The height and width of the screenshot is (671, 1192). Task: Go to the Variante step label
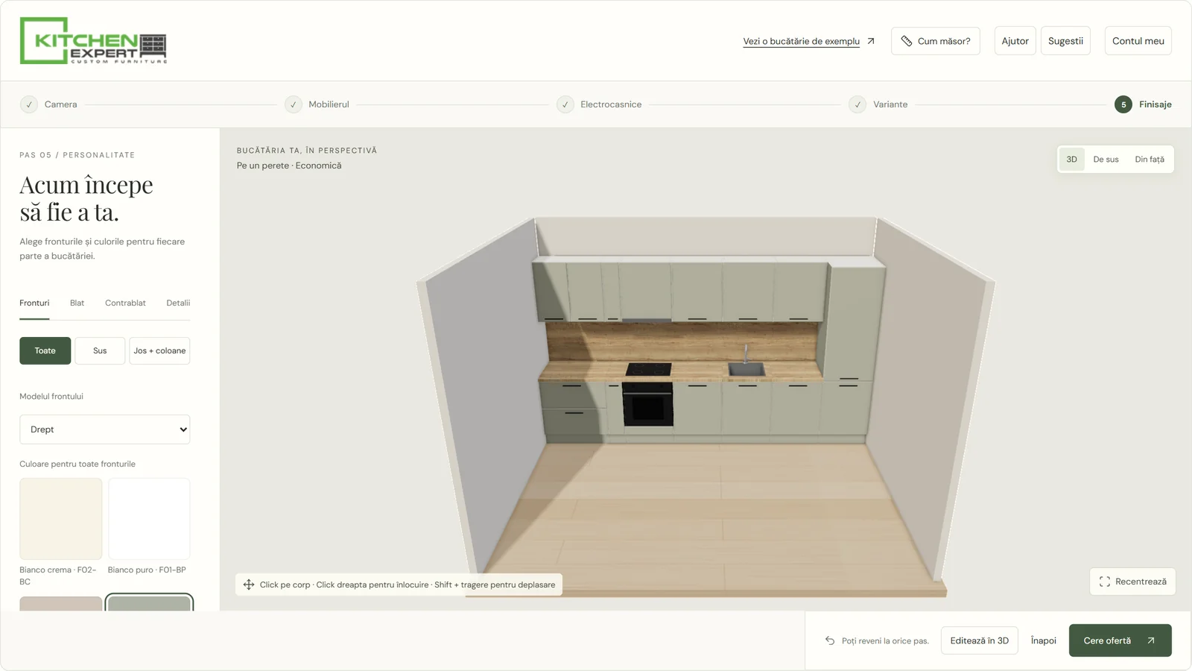pos(890,104)
